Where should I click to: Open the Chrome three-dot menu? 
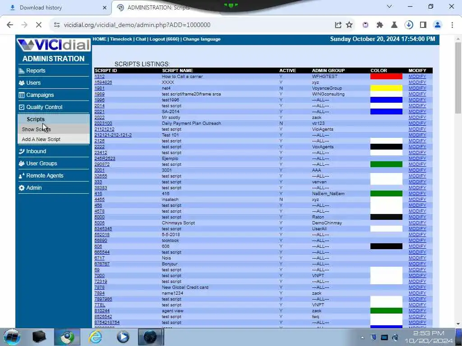452,25
